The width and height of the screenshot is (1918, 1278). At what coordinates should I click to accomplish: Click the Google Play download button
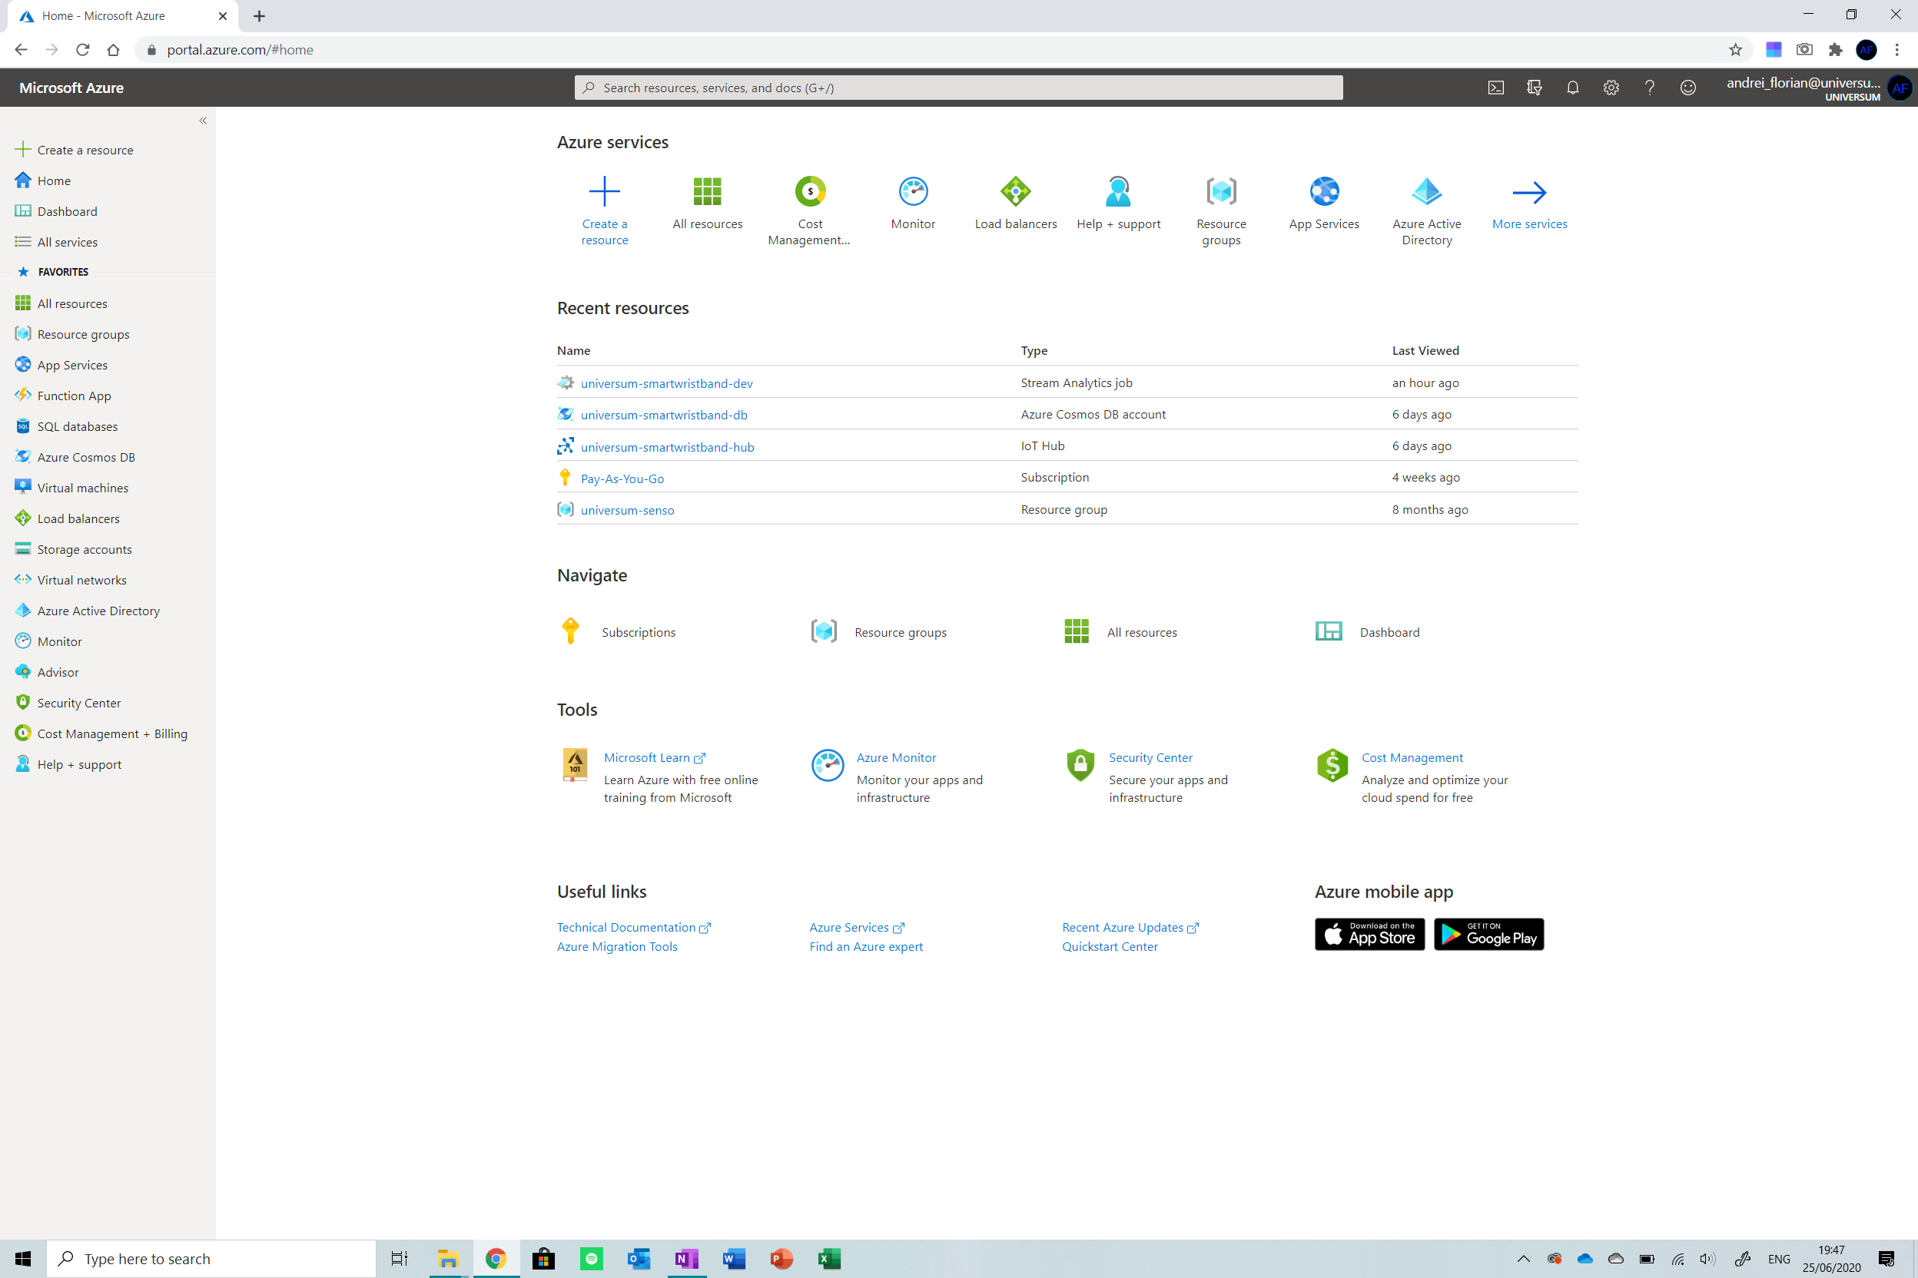click(x=1488, y=934)
